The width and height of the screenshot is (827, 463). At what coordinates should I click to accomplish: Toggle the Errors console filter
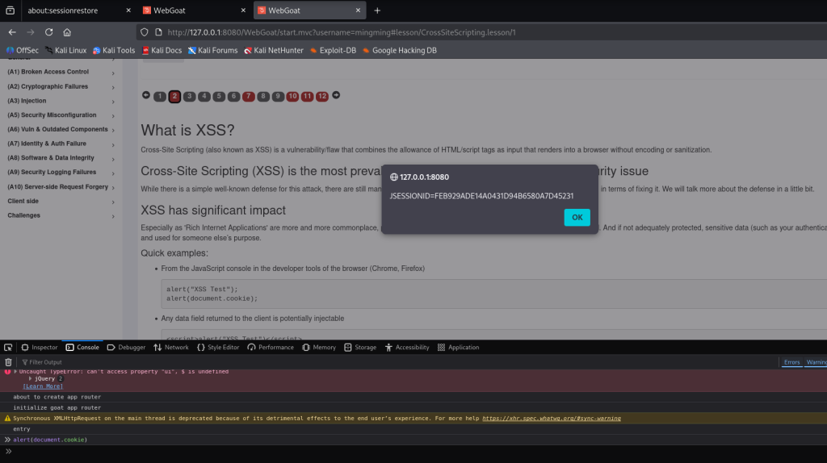click(x=791, y=362)
